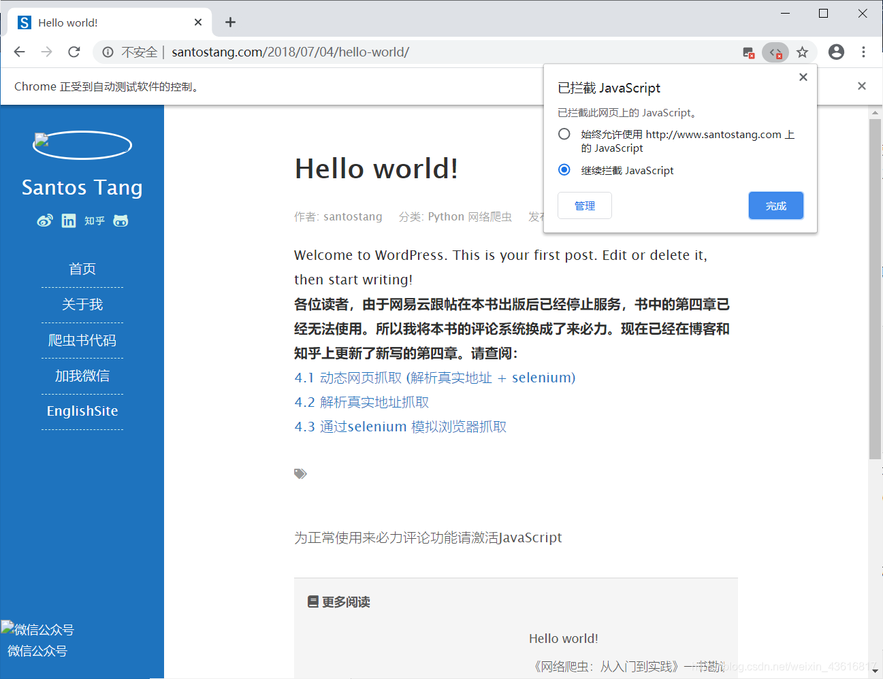
Task: Reload the current page
Action: click(x=74, y=52)
